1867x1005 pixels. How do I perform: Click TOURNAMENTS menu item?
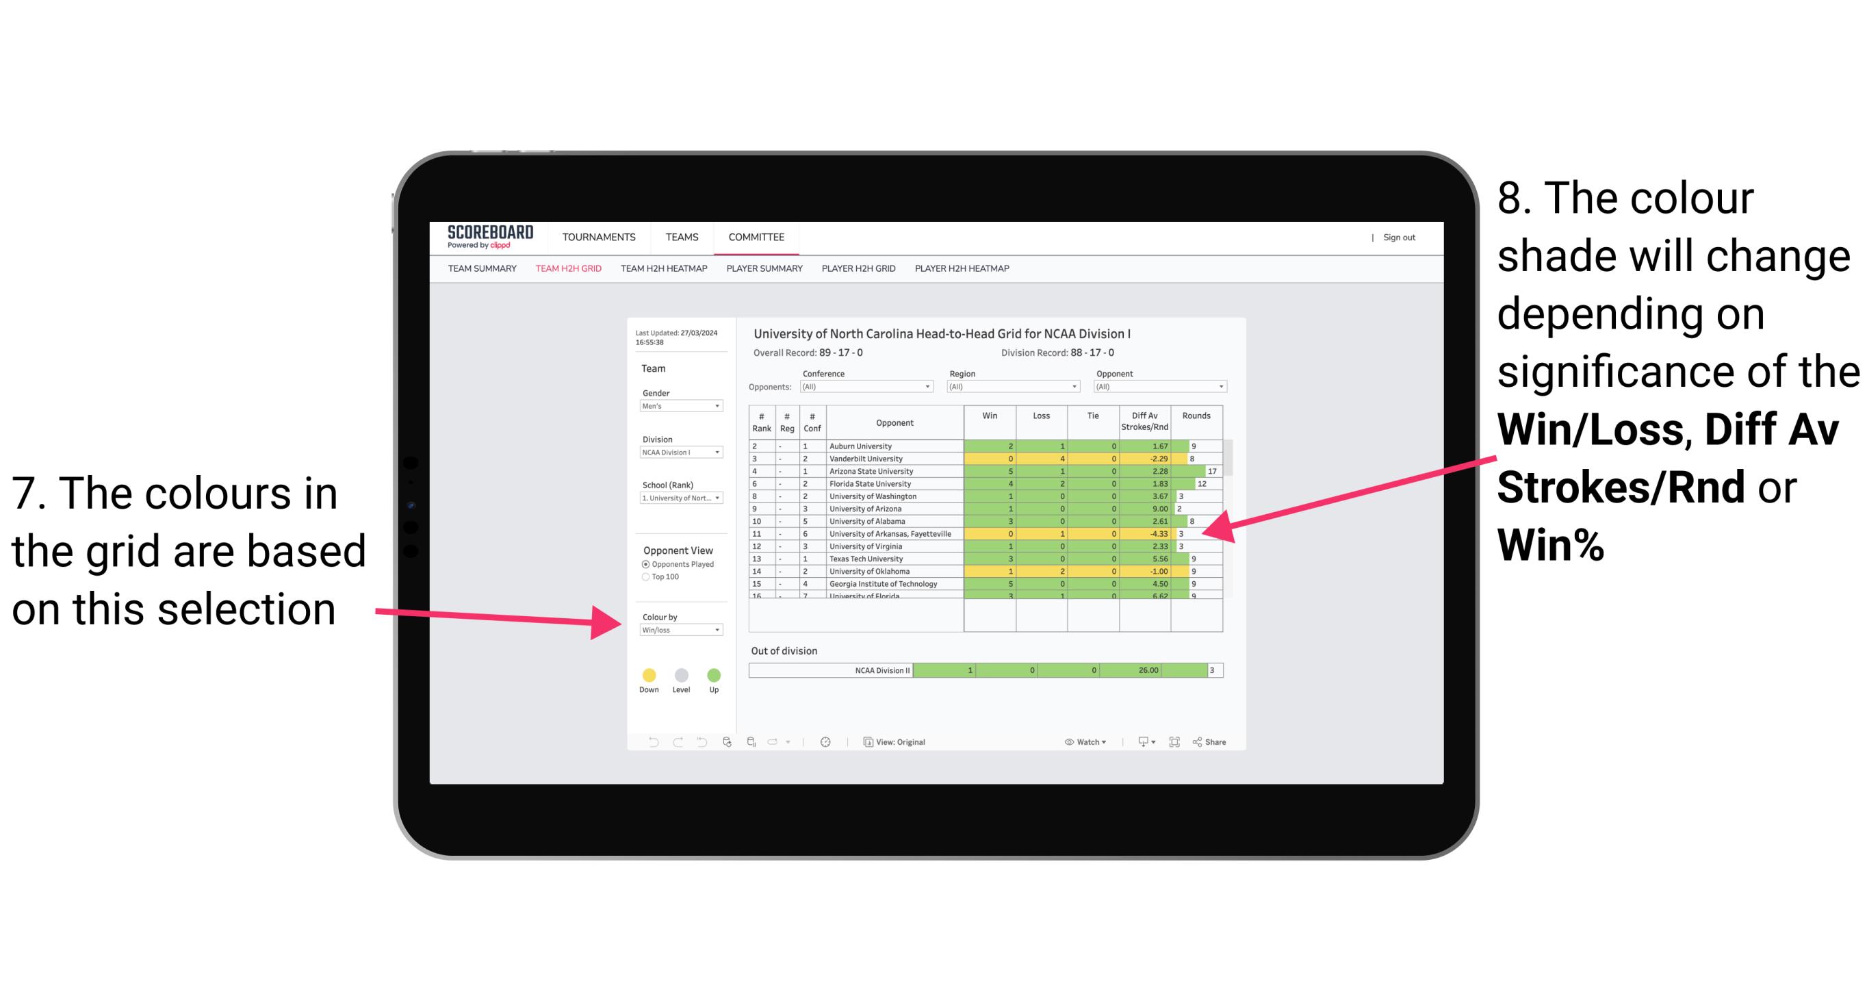599,236
